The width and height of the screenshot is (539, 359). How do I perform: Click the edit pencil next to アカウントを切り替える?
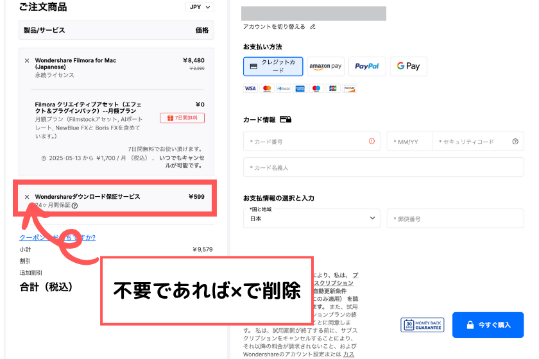click(x=312, y=27)
